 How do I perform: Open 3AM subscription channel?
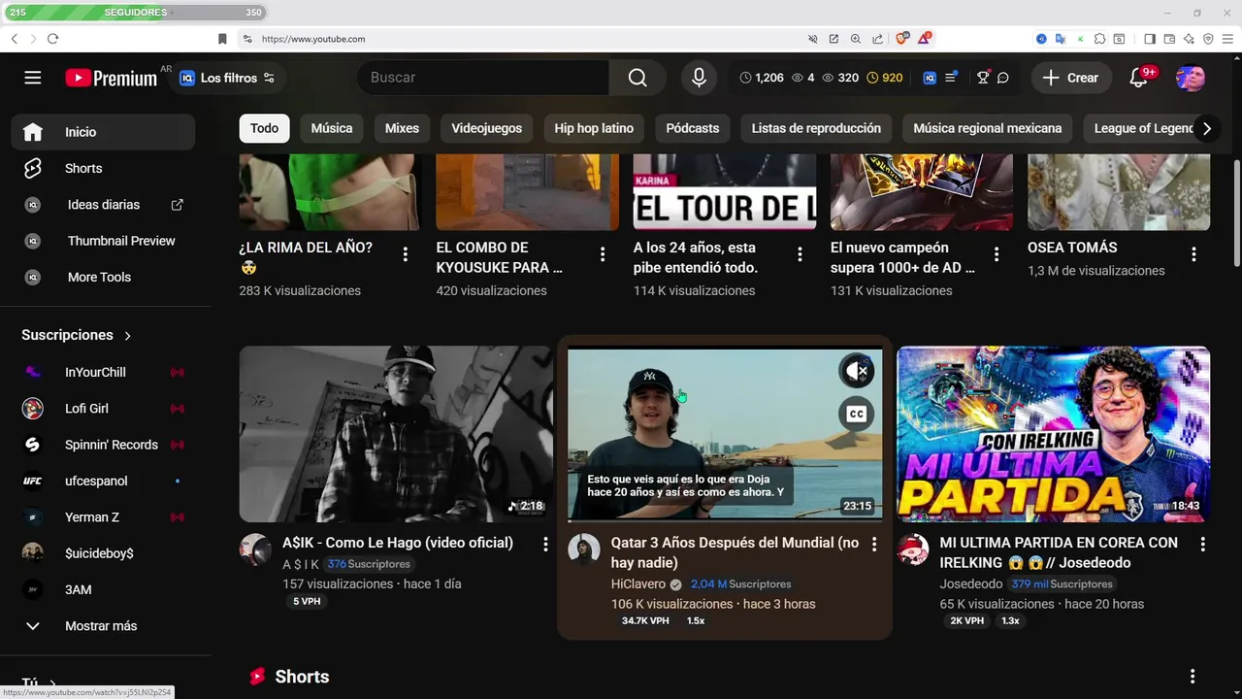coord(103,589)
